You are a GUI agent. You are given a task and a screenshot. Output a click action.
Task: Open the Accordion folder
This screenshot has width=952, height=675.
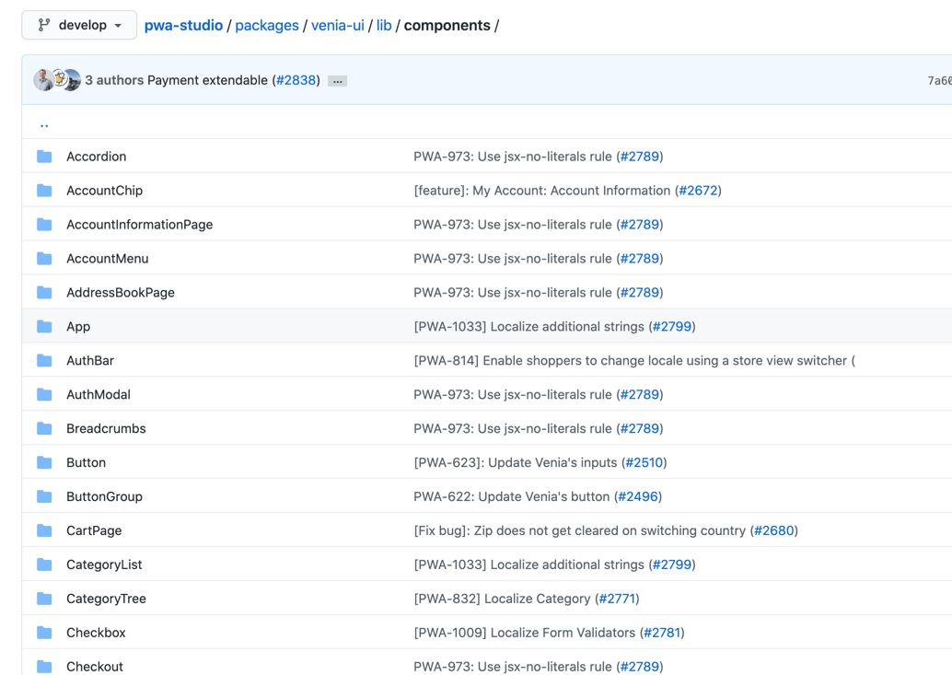click(x=97, y=157)
